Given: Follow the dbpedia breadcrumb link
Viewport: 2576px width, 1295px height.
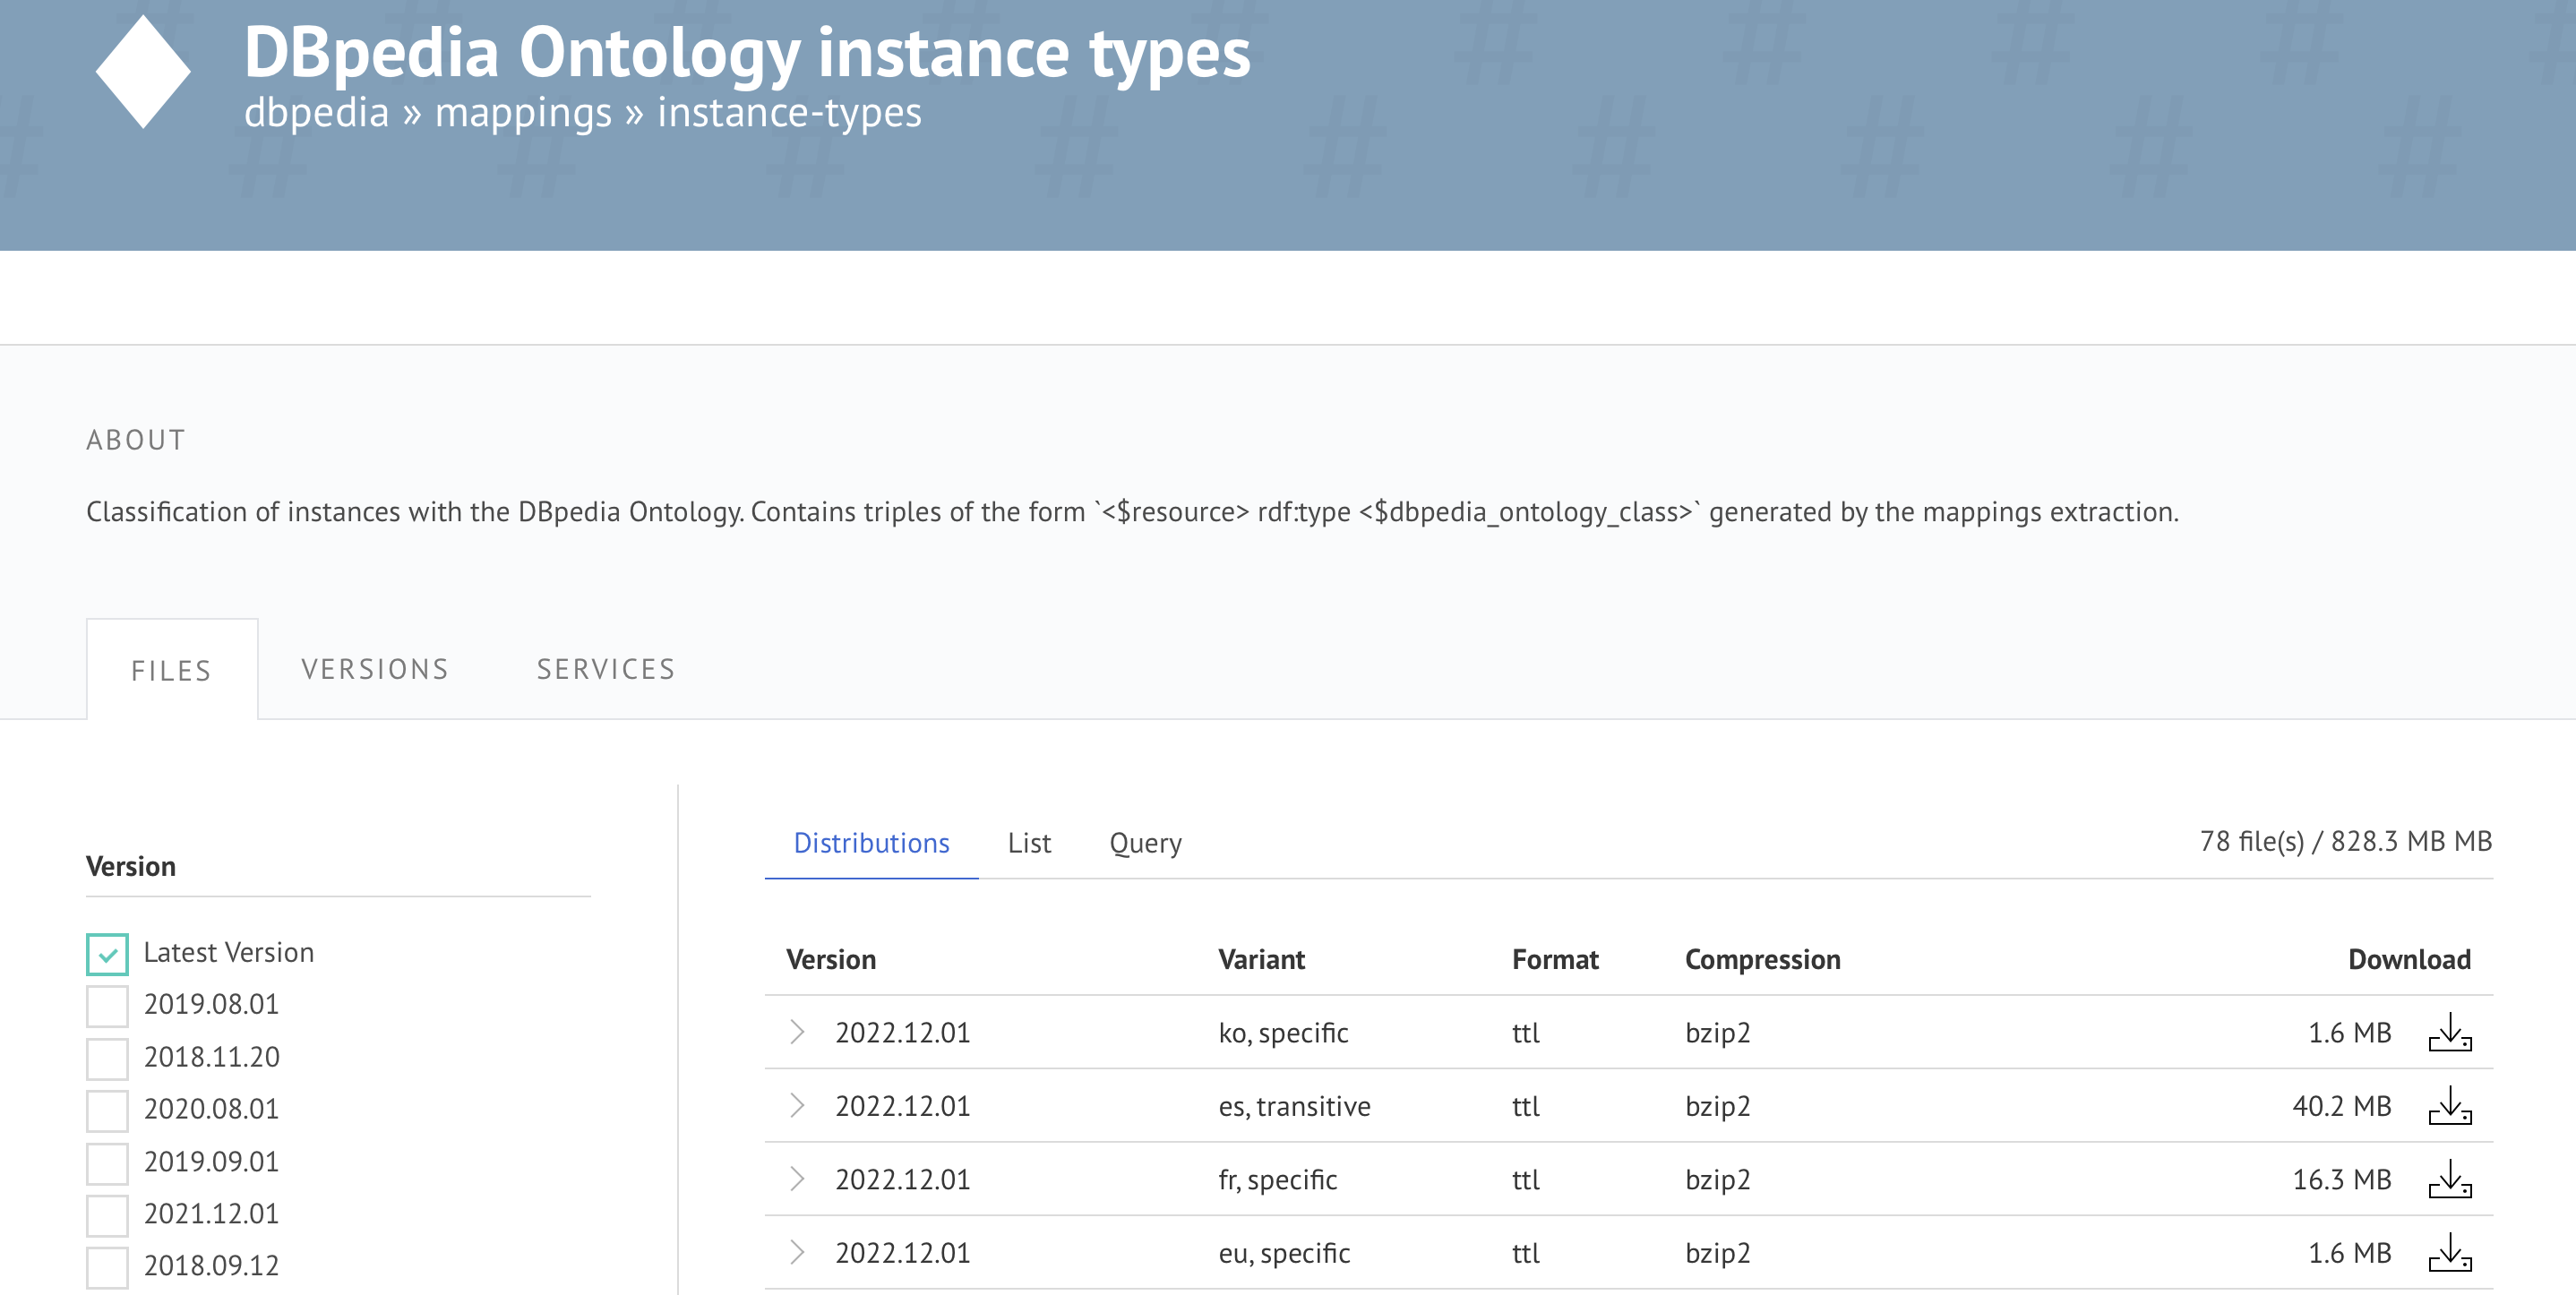Looking at the screenshot, I should pos(316,112).
